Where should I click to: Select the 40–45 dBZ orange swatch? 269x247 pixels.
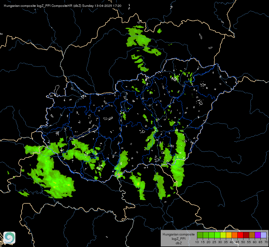point(235,235)
